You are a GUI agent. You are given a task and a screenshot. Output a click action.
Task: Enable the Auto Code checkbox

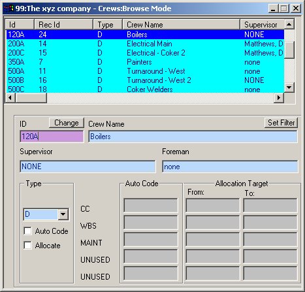pos(27,231)
